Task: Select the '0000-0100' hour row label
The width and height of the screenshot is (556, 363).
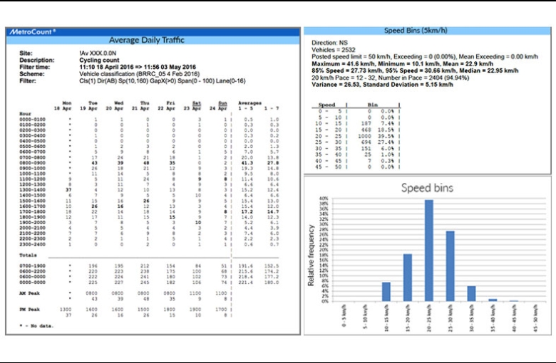Action: point(32,120)
